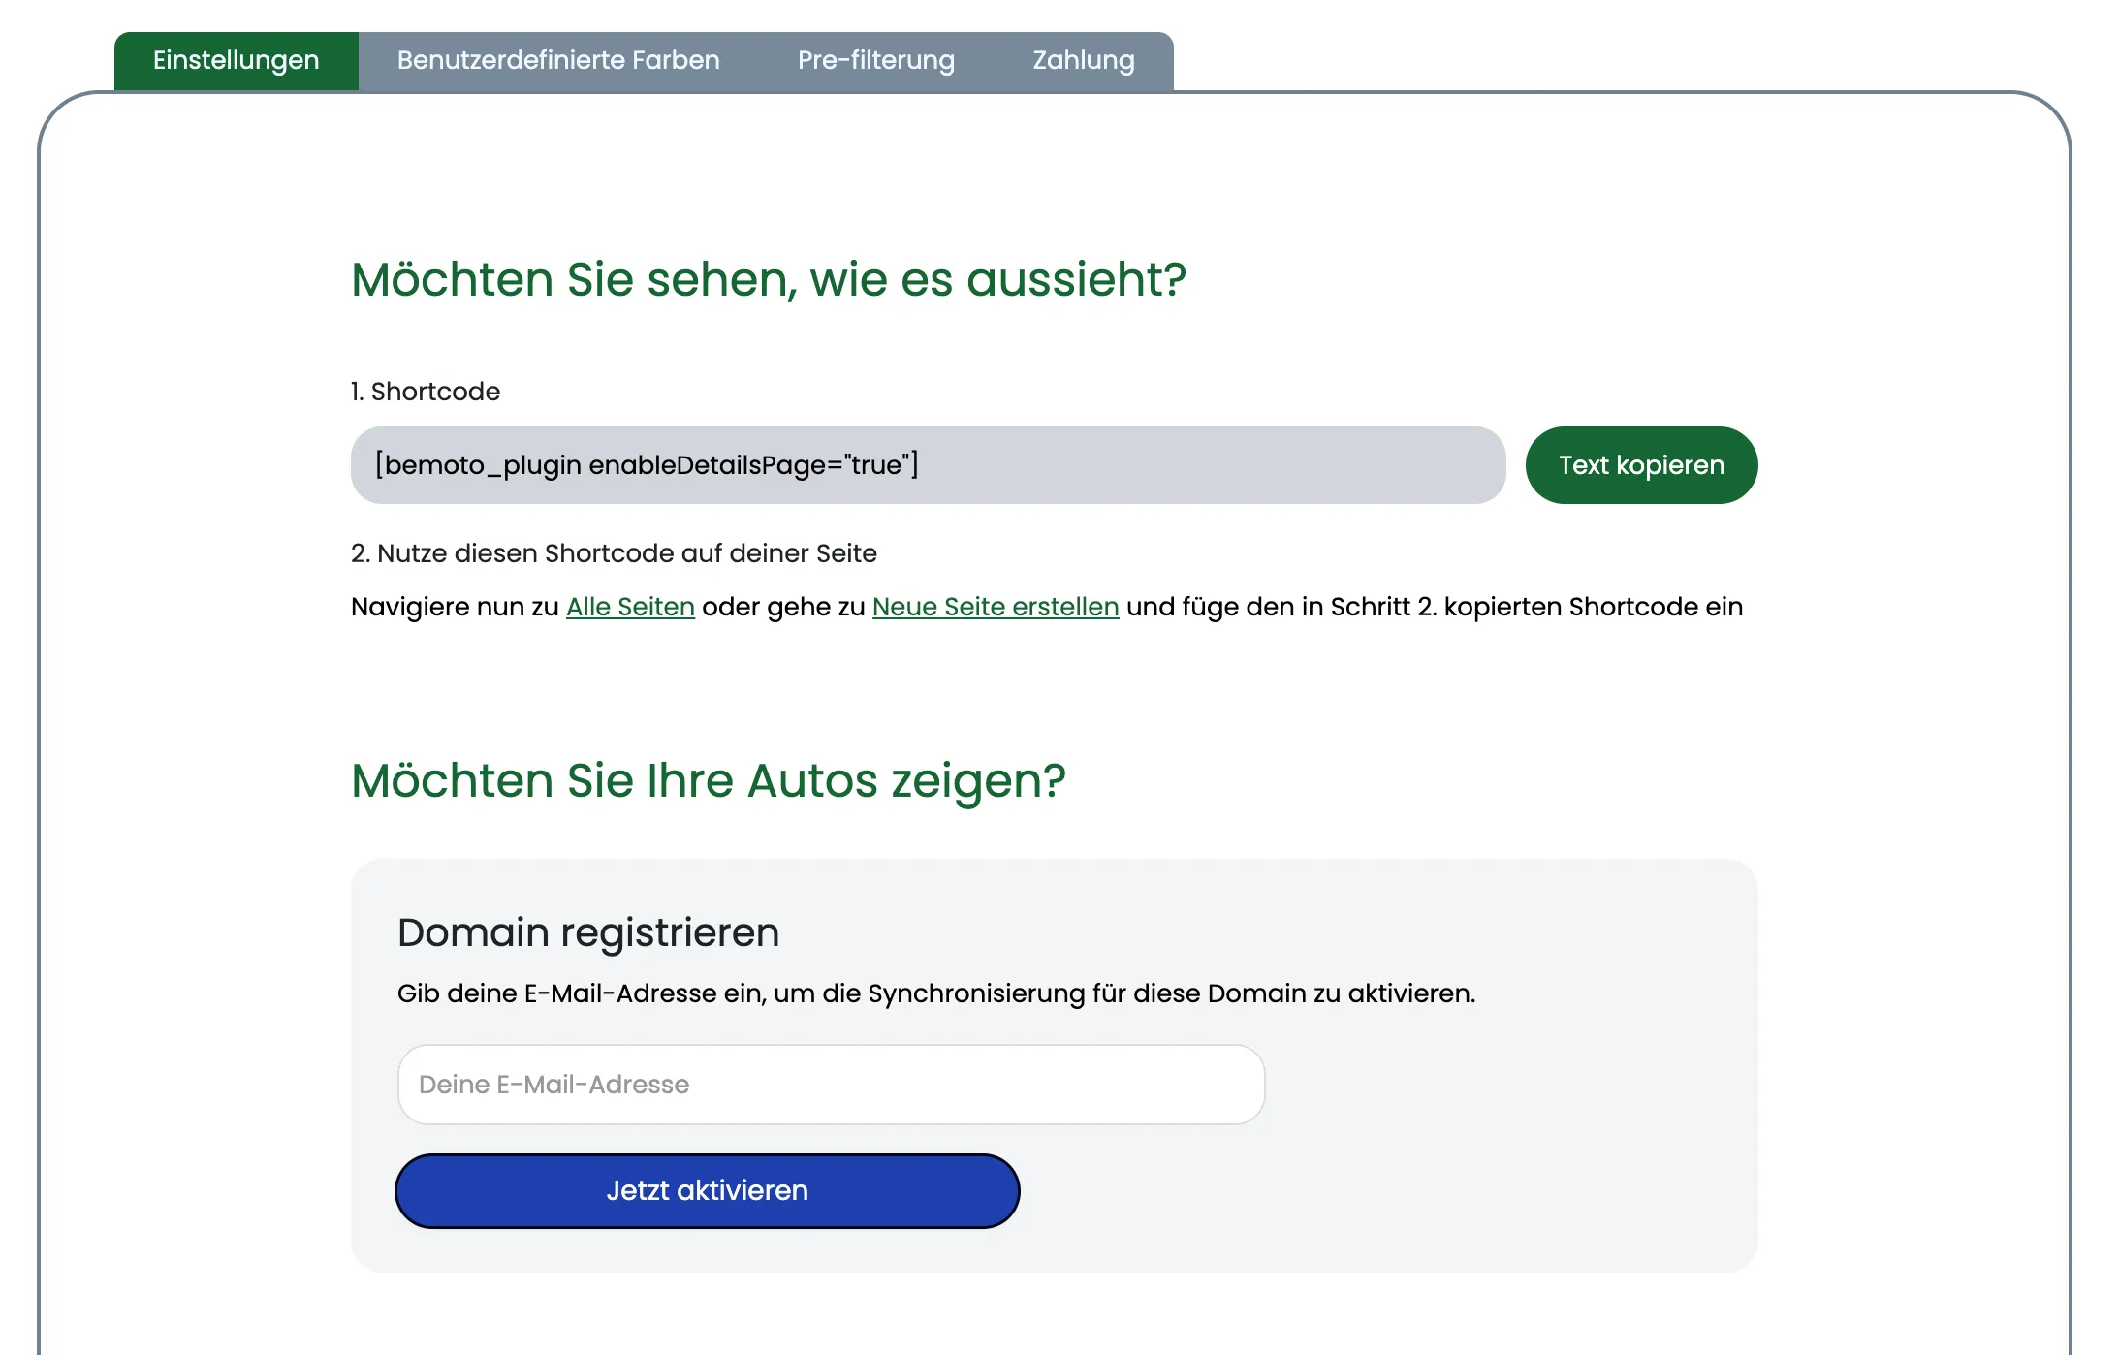Click the 'Möchten Sie Ihre Autos zeigen?' heading
2119x1355 pixels.
tap(708, 780)
